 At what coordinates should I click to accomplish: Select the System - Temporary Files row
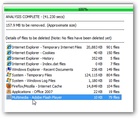tap(64, 75)
